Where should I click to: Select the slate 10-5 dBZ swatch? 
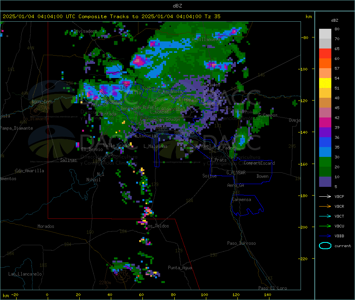[325, 182]
